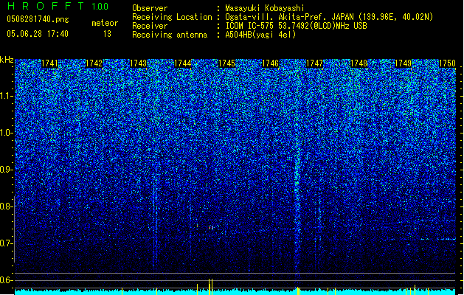Click the Receiving Location label
The image size is (464, 295).
(172, 17)
